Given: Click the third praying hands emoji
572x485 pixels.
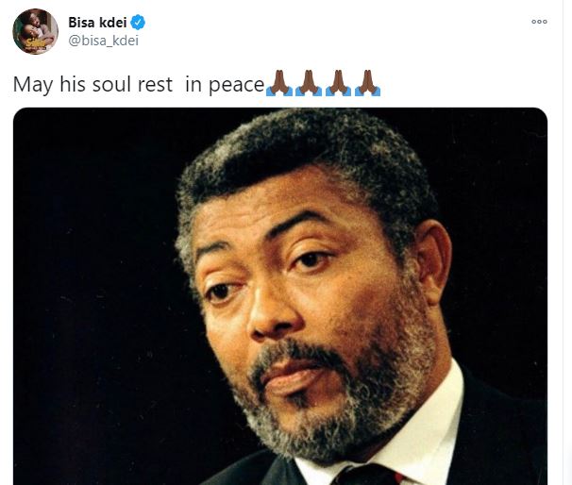Looking at the screenshot, I should pyautogui.click(x=338, y=83).
